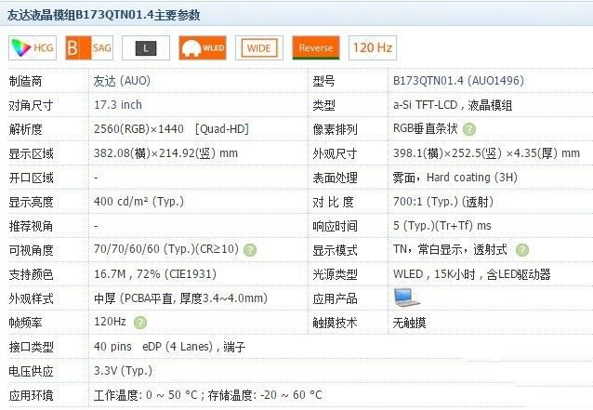Click the HCG color gamut badge
The width and height of the screenshot is (593, 410).
click(33, 48)
